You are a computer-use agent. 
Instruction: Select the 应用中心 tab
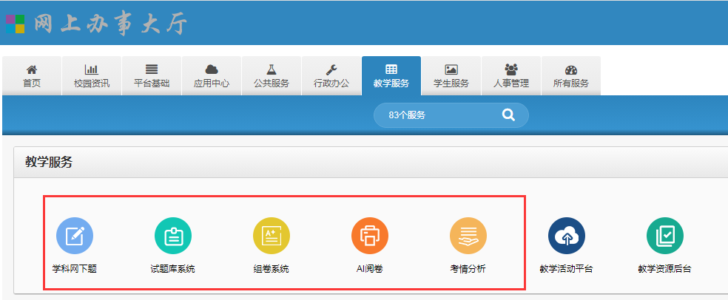pos(212,75)
